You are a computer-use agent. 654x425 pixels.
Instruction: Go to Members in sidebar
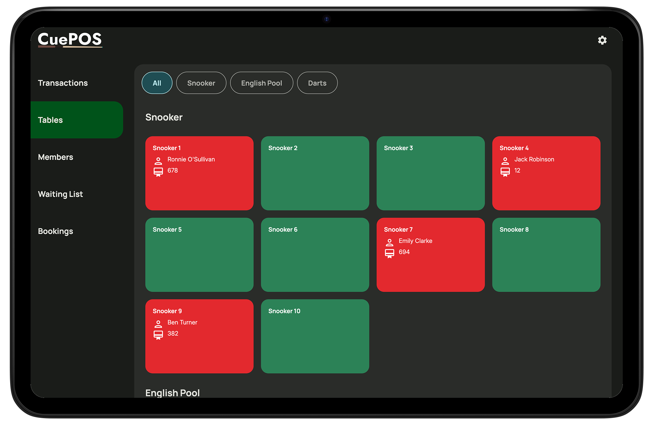point(56,157)
